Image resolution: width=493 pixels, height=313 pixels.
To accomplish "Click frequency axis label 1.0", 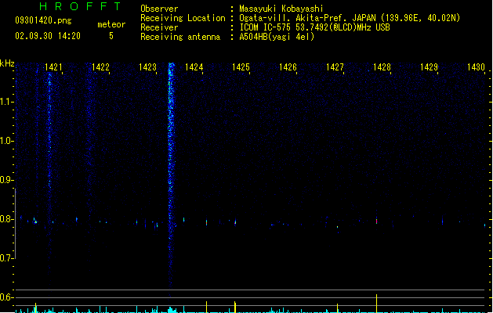I will click(x=5, y=141).
